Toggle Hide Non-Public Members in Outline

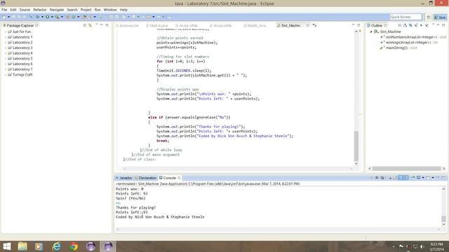click(x=421, y=25)
